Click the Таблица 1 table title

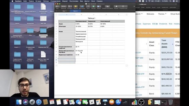tap(92, 18)
